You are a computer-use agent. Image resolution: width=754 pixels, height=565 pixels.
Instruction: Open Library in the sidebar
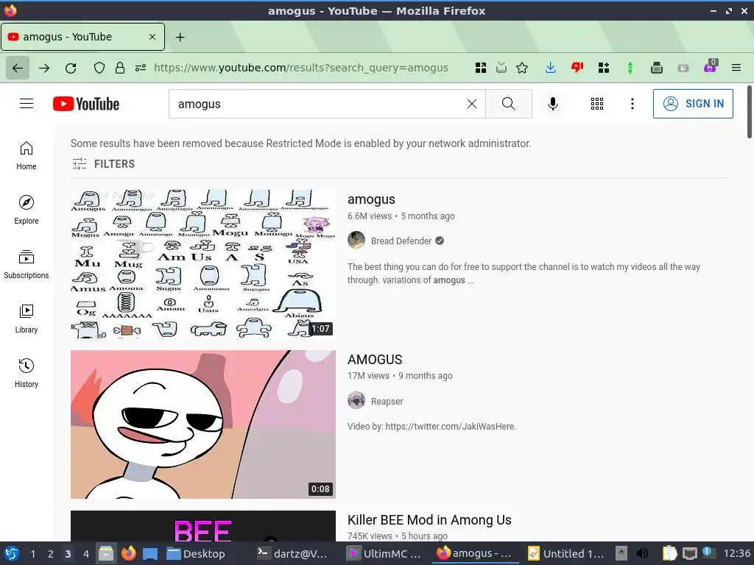click(27, 319)
